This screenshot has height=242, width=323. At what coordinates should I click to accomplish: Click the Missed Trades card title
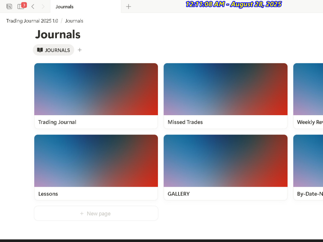pyautogui.click(x=185, y=122)
